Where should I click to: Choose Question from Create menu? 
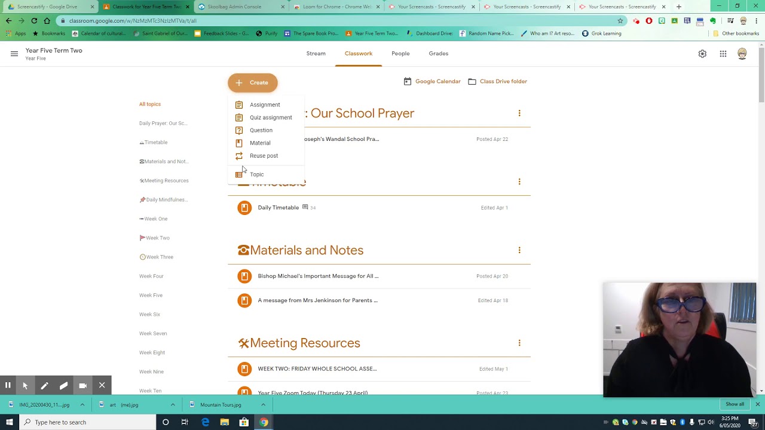266,130
